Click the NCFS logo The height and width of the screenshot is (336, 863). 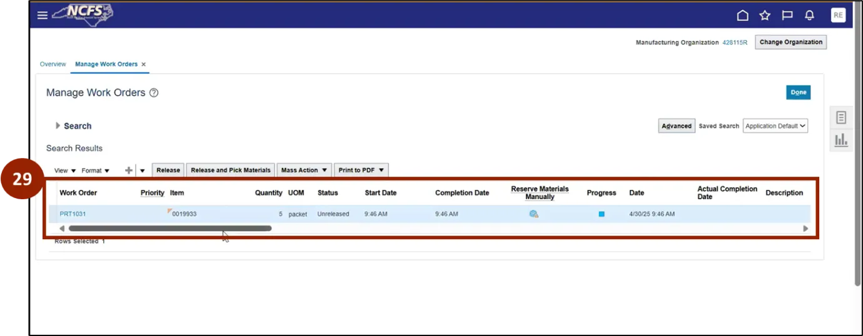point(83,14)
